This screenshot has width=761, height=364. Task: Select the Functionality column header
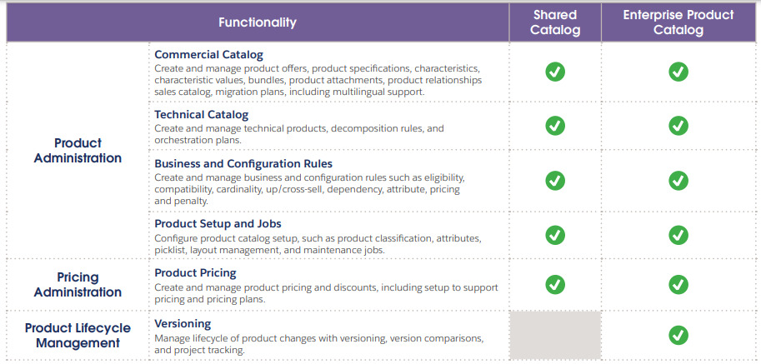(258, 22)
